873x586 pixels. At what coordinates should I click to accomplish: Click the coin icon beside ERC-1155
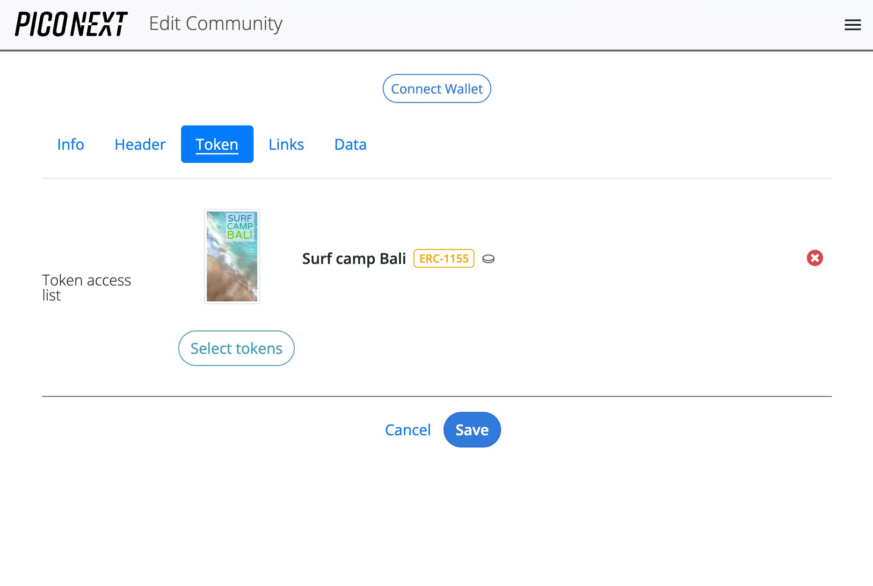point(488,259)
